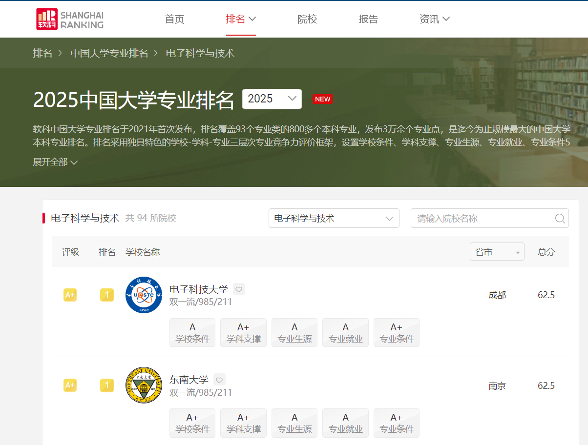Expand the 排名 navigation menu
The height and width of the screenshot is (445, 588).
click(x=241, y=19)
